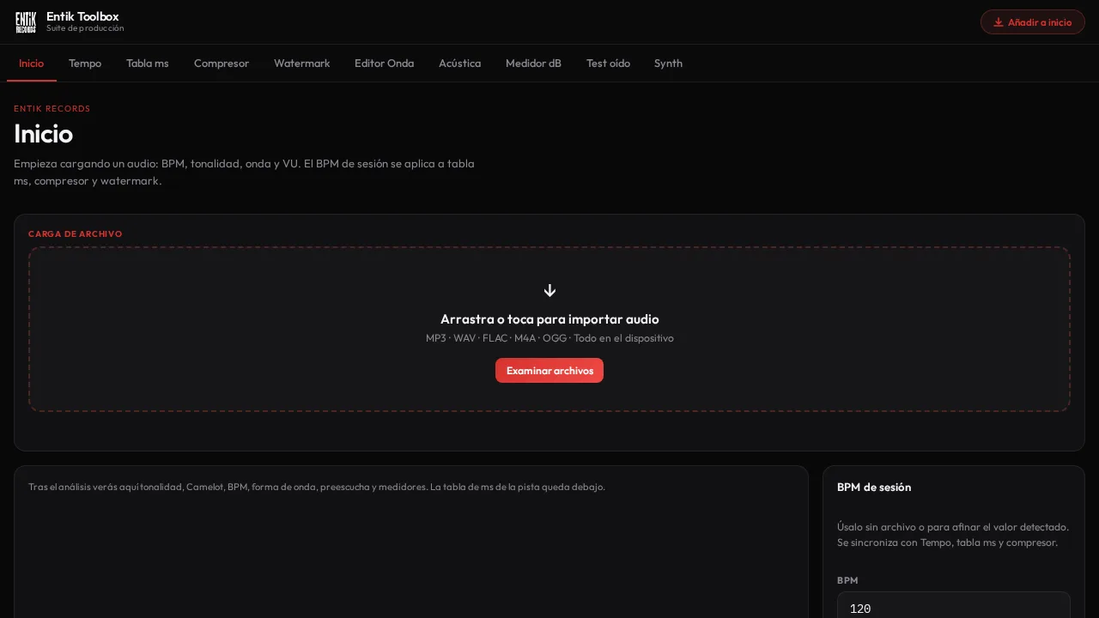Open the Medidor dB tab

point(533,64)
